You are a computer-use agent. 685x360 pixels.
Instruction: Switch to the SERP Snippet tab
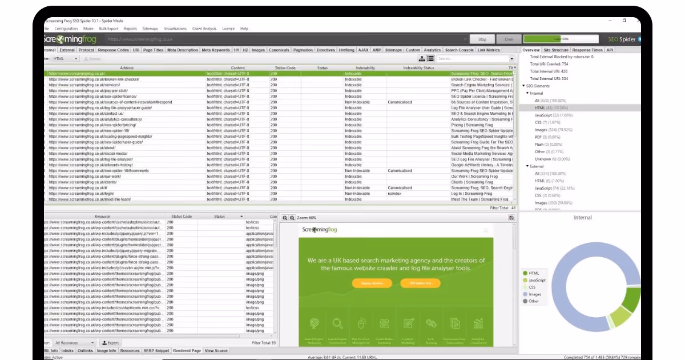click(156, 350)
